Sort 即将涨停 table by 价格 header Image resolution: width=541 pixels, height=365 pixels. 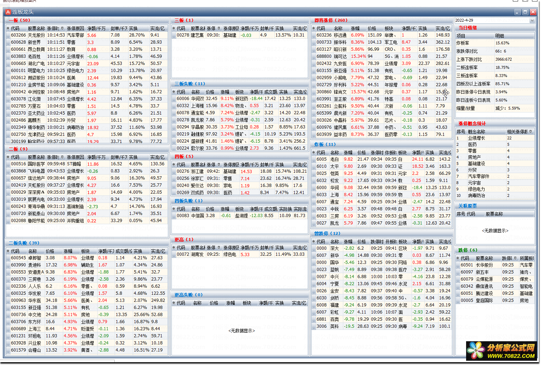point(375,28)
